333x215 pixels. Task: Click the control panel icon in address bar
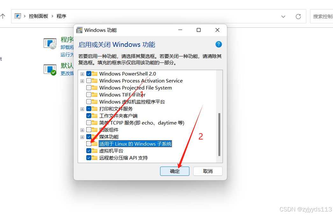coord(18,16)
